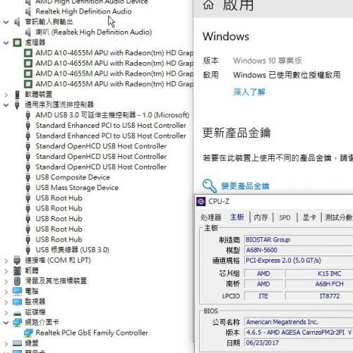Image resolution: width=353 pixels, height=353 pixels.
Task: Select the mainboard tab in CPU-Z
Action: [x=237, y=217]
